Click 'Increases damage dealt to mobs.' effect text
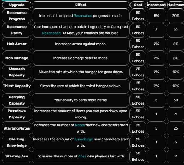 pos(81,58)
